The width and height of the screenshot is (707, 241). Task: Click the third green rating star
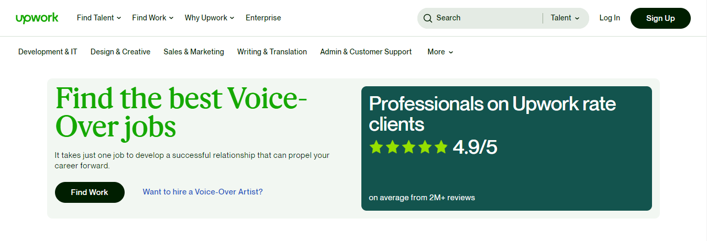pos(408,147)
